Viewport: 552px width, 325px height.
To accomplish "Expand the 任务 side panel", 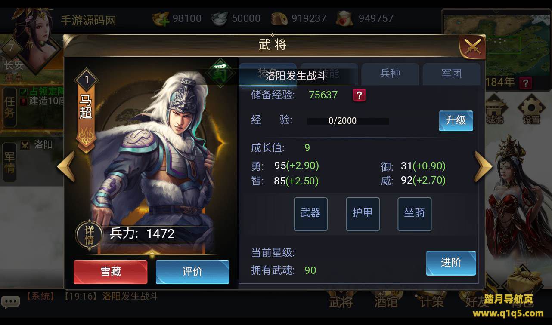I will (9, 107).
